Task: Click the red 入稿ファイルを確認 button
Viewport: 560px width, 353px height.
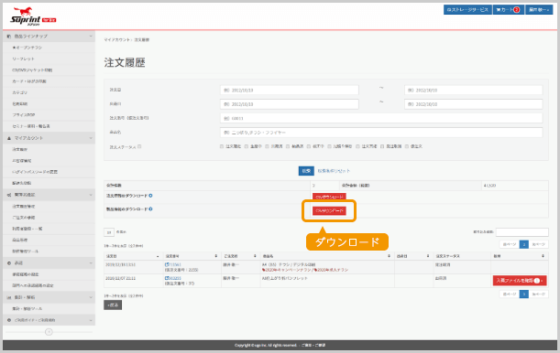Action: click(x=520, y=281)
